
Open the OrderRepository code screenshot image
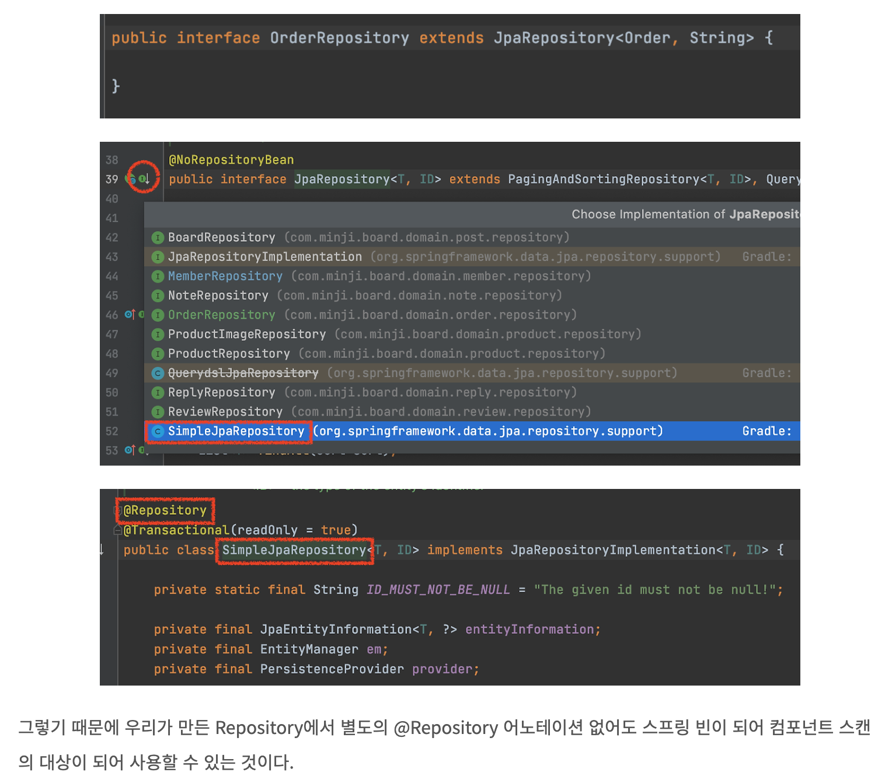pyautogui.click(x=450, y=66)
